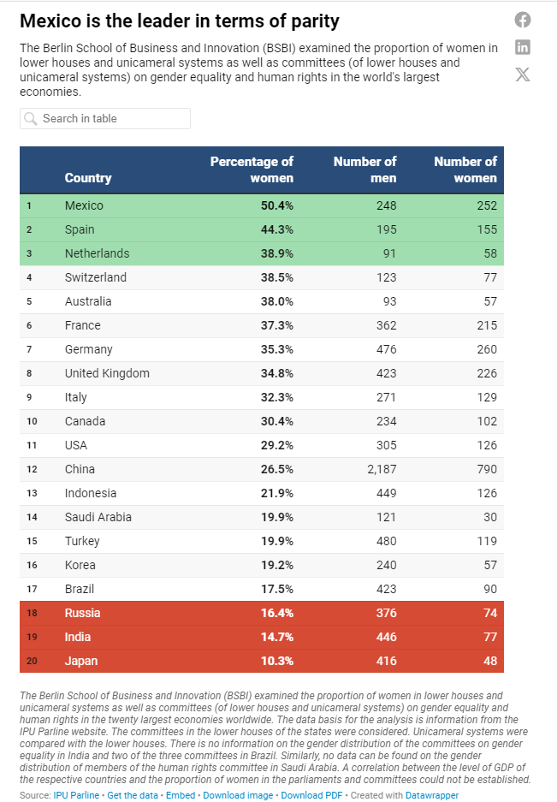
Task: Select the Russia row in red
Action: pos(262,613)
